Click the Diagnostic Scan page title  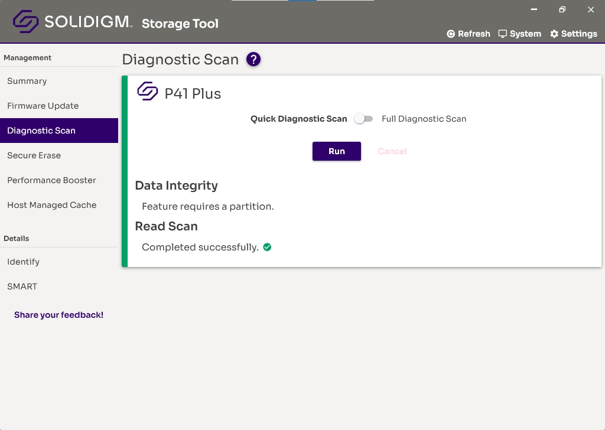point(181,60)
